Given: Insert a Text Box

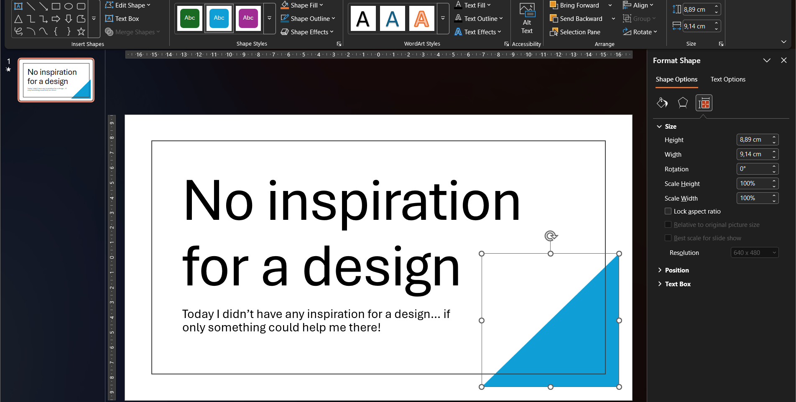Looking at the screenshot, I should tap(122, 19).
